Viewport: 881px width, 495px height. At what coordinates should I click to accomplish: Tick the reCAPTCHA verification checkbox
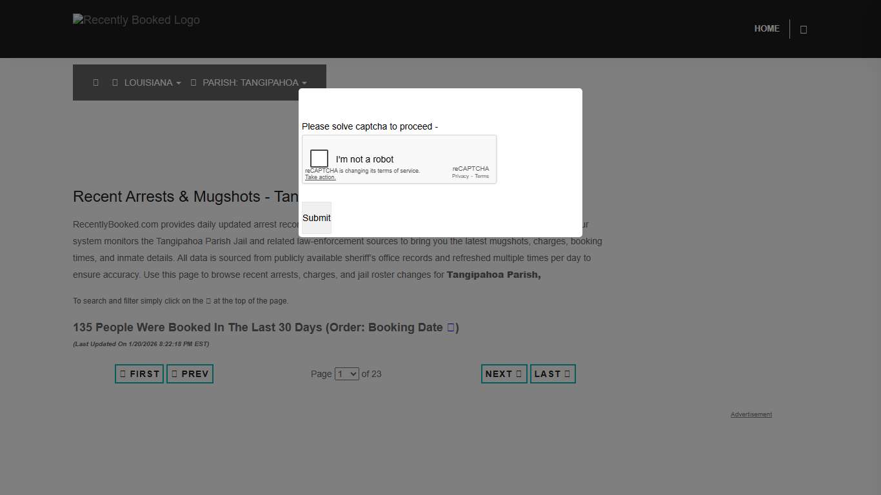click(319, 158)
